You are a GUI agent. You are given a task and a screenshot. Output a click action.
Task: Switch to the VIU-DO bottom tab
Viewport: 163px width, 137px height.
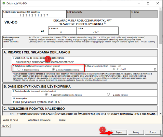(x=6, y=126)
